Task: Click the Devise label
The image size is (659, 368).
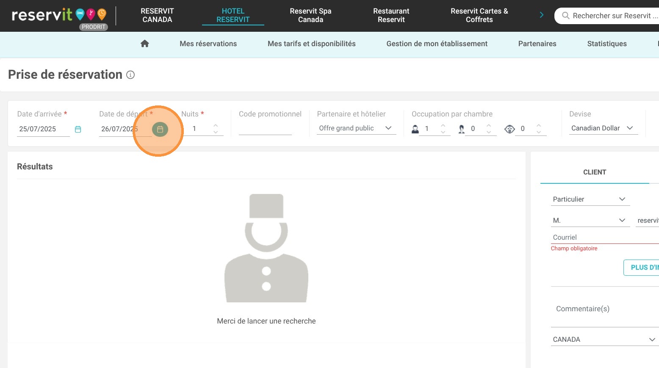Action: click(580, 114)
